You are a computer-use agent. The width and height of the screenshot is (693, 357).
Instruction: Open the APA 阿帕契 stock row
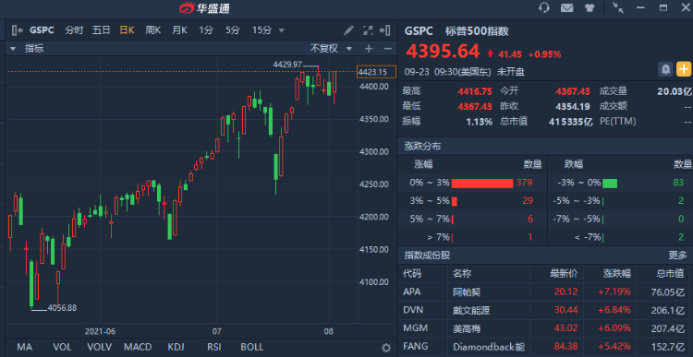click(x=545, y=292)
